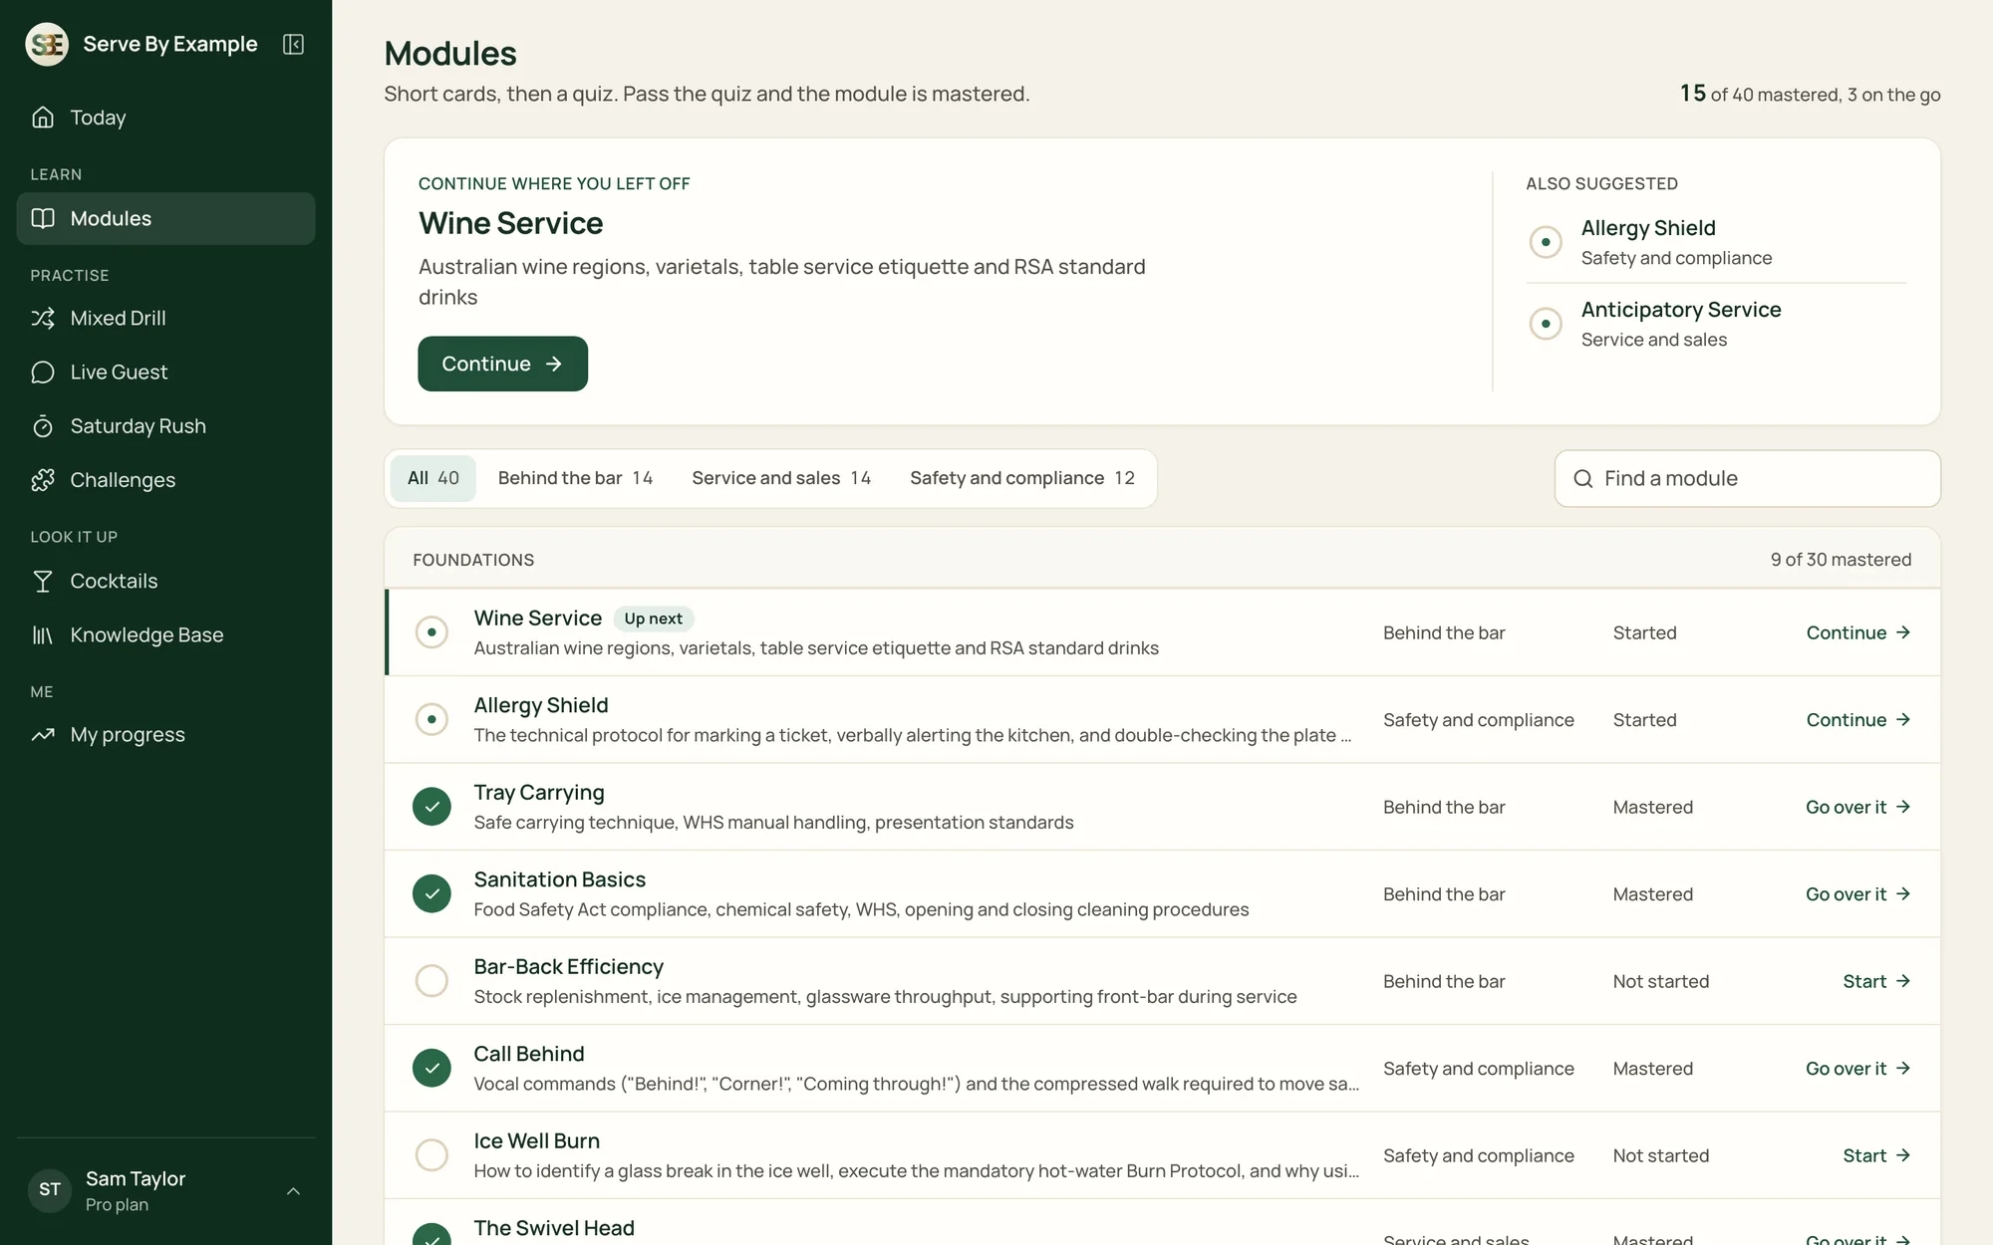
Task: Click the Tray Carrying module title
Action: [539, 792]
